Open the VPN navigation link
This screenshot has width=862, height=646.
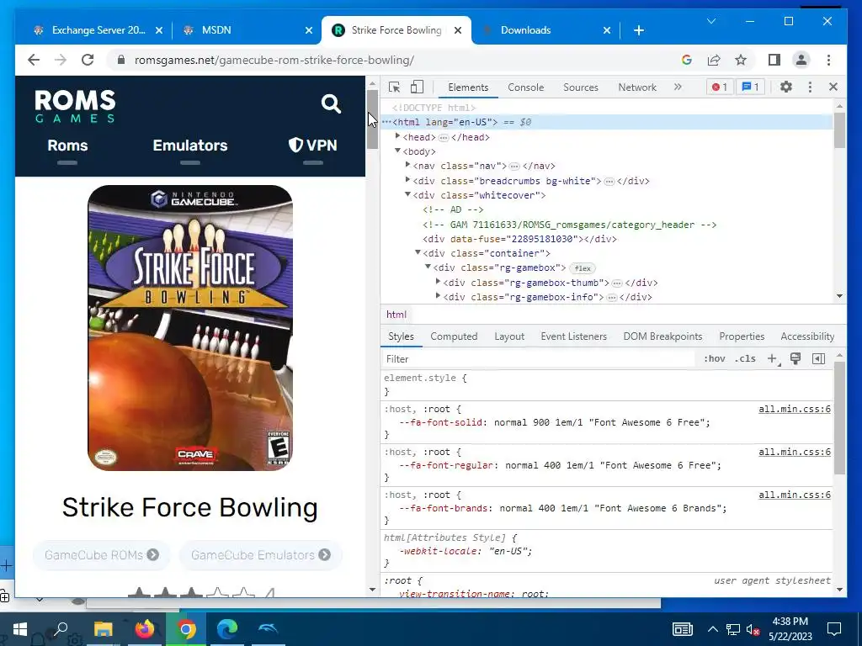point(313,146)
